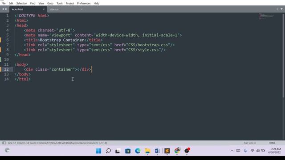Open the tab list dropdown arrow

coord(281,9)
